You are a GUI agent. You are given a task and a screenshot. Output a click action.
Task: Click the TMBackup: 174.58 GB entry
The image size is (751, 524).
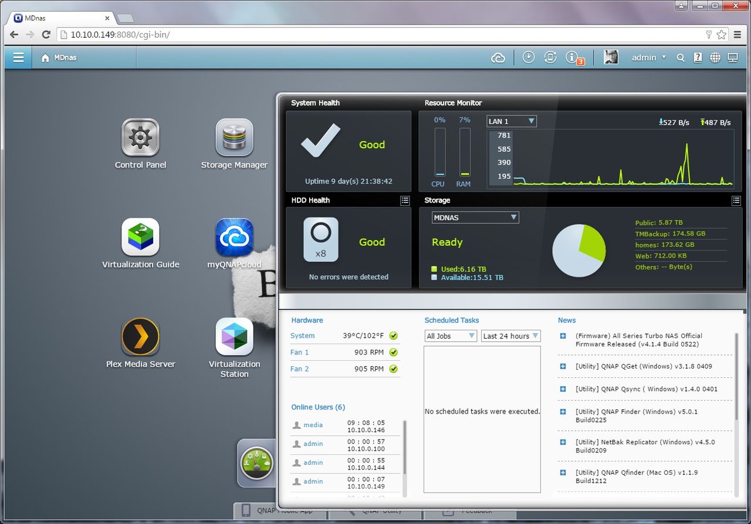tap(670, 233)
